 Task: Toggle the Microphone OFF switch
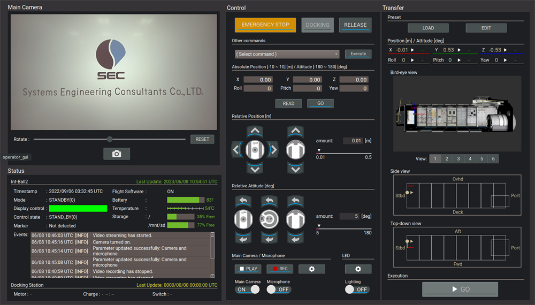(x=279, y=289)
